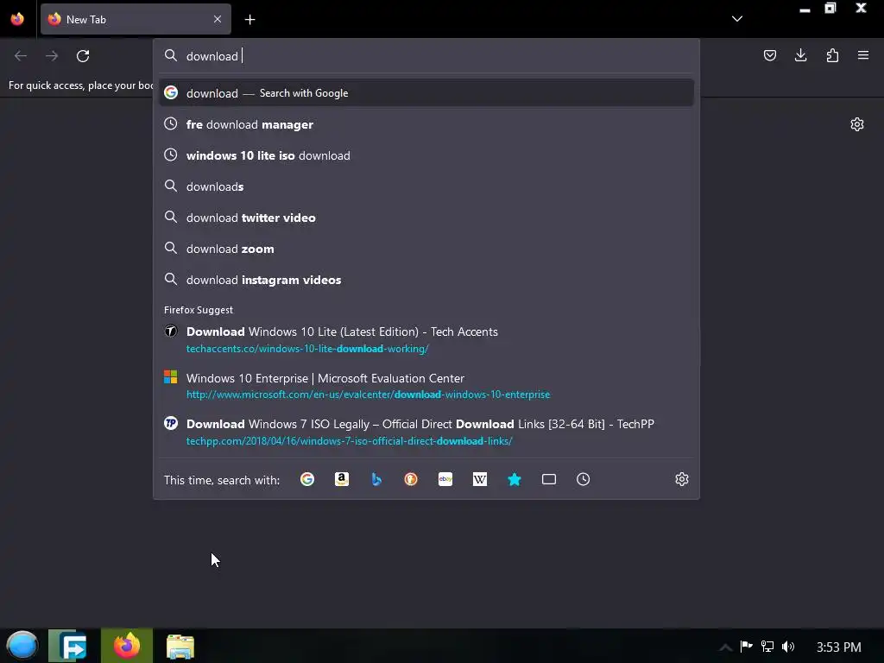The height and width of the screenshot is (663, 884).
Task: Search this time with eBay icon
Action: [445, 479]
